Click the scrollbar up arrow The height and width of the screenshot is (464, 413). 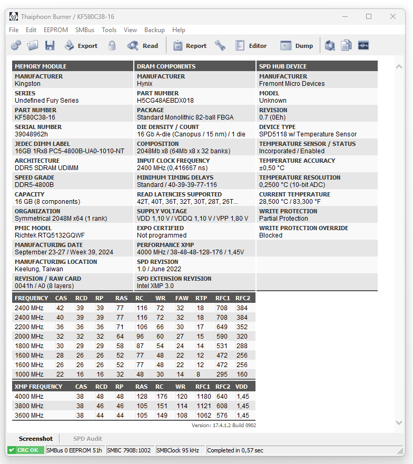click(399, 66)
